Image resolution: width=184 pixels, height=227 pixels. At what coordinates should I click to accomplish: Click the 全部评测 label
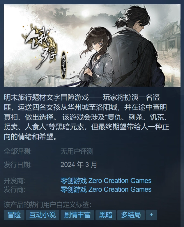(x=18, y=152)
